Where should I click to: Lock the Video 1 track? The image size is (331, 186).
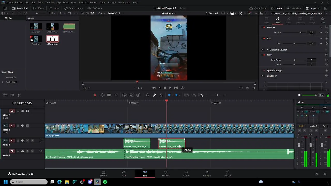(18, 126)
